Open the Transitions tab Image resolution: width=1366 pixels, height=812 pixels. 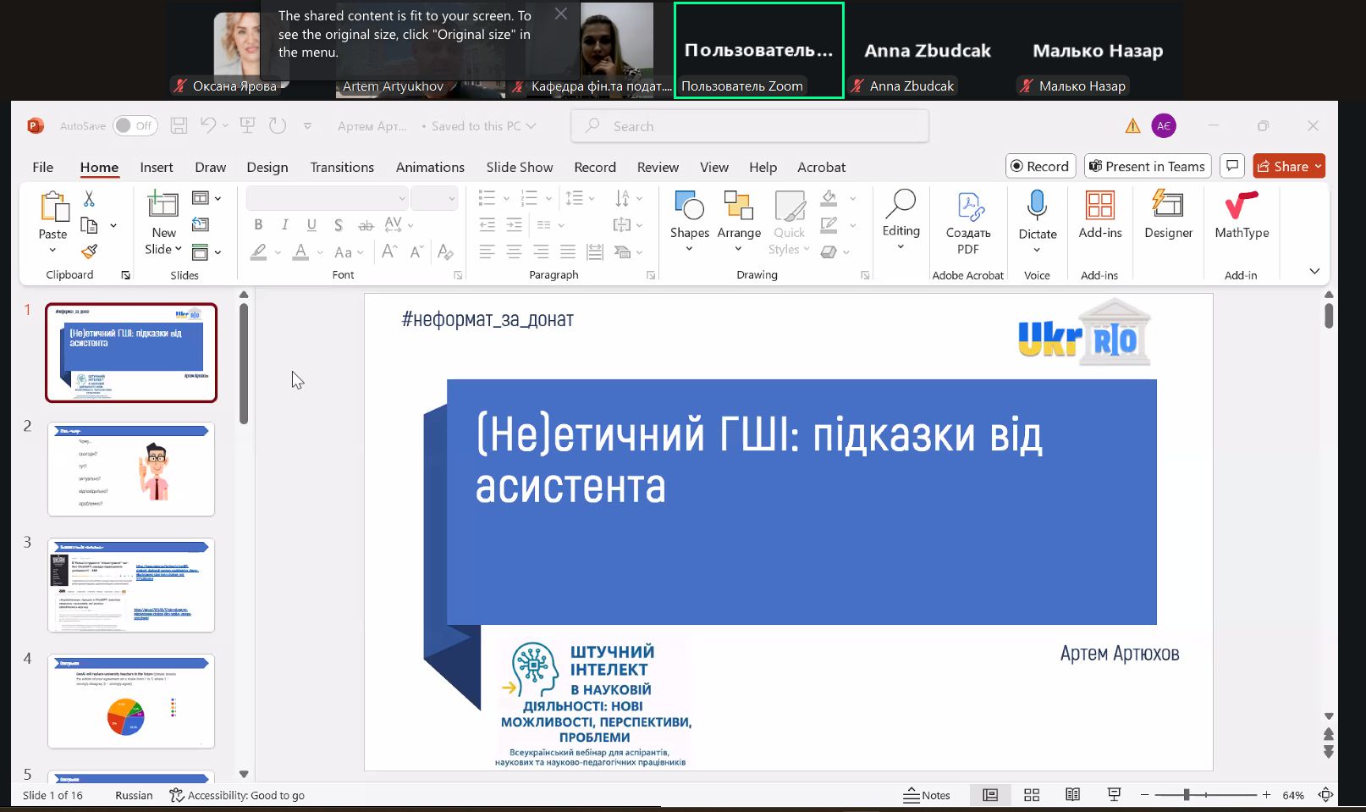coord(342,167)
